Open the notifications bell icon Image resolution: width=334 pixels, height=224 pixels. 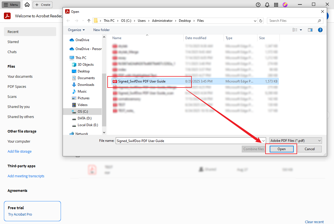tap(267, 5)
